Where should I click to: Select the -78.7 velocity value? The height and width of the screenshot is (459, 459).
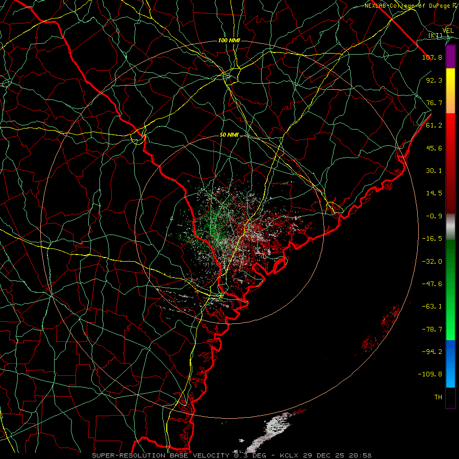point(432,329)
